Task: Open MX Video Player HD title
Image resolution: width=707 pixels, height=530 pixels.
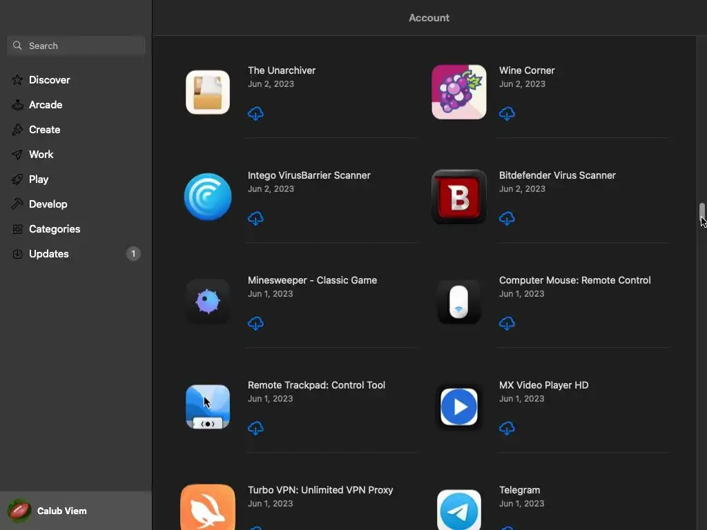Action: coord(543,385)
